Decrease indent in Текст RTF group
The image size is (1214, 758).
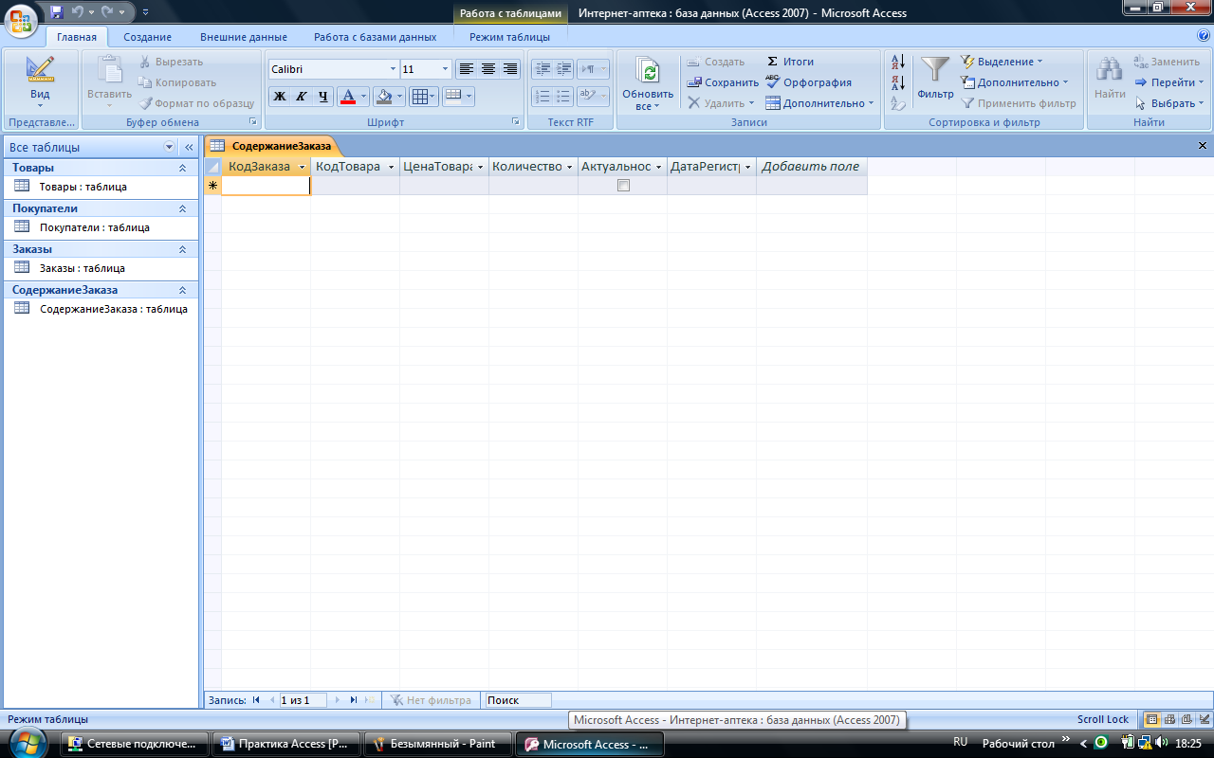point(542,69)
